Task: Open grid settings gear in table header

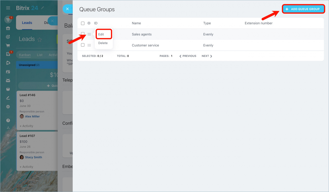Action: coord(89,23)
